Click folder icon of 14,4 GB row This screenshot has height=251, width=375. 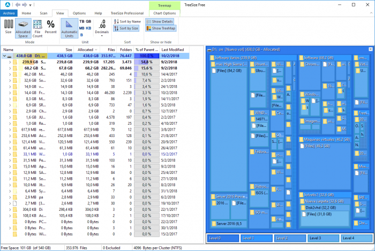pyautogui.click(x=15, y=93)
